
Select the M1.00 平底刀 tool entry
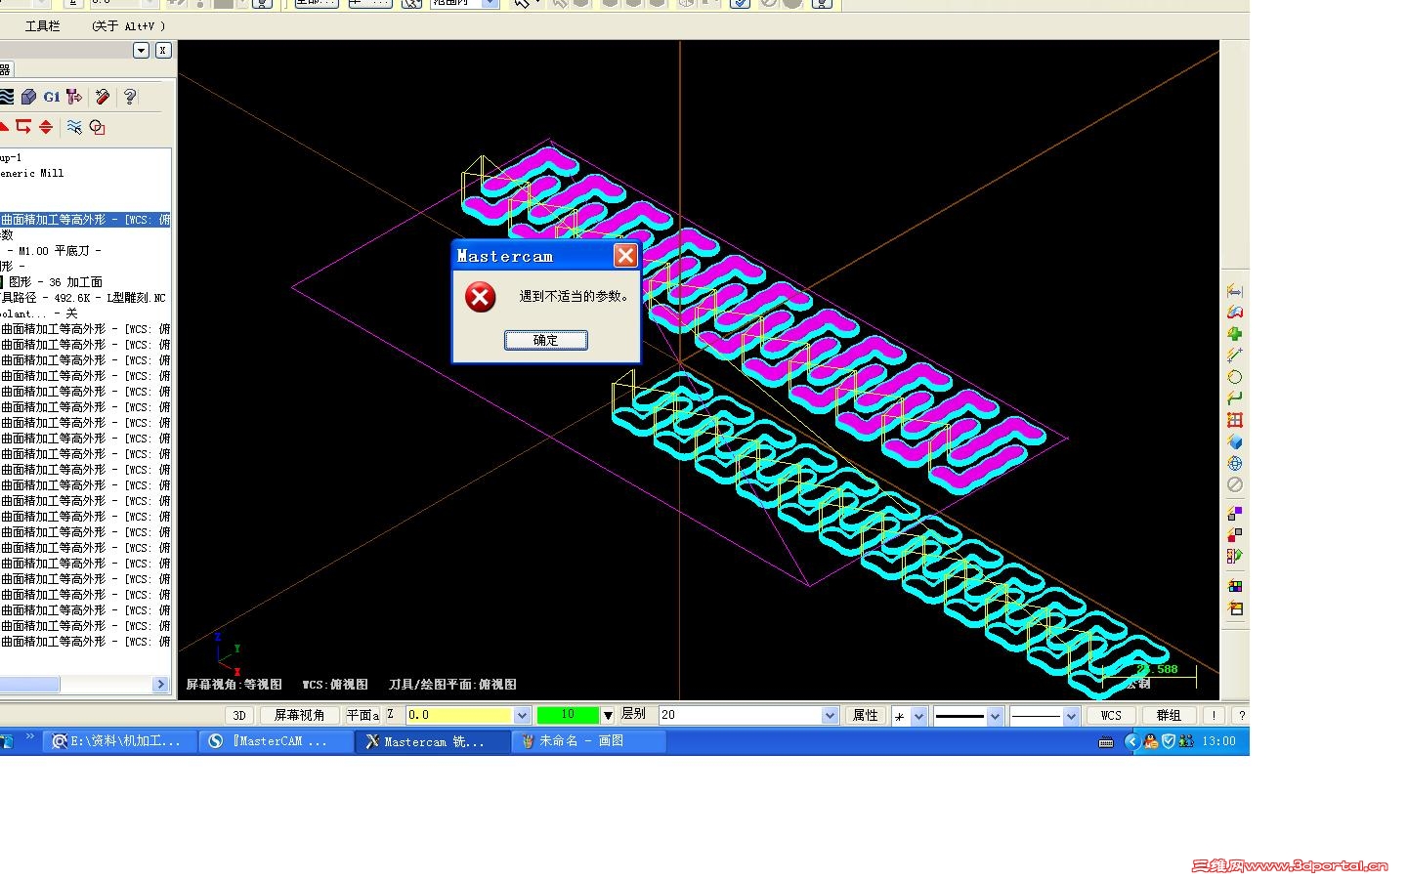[60, 251]
